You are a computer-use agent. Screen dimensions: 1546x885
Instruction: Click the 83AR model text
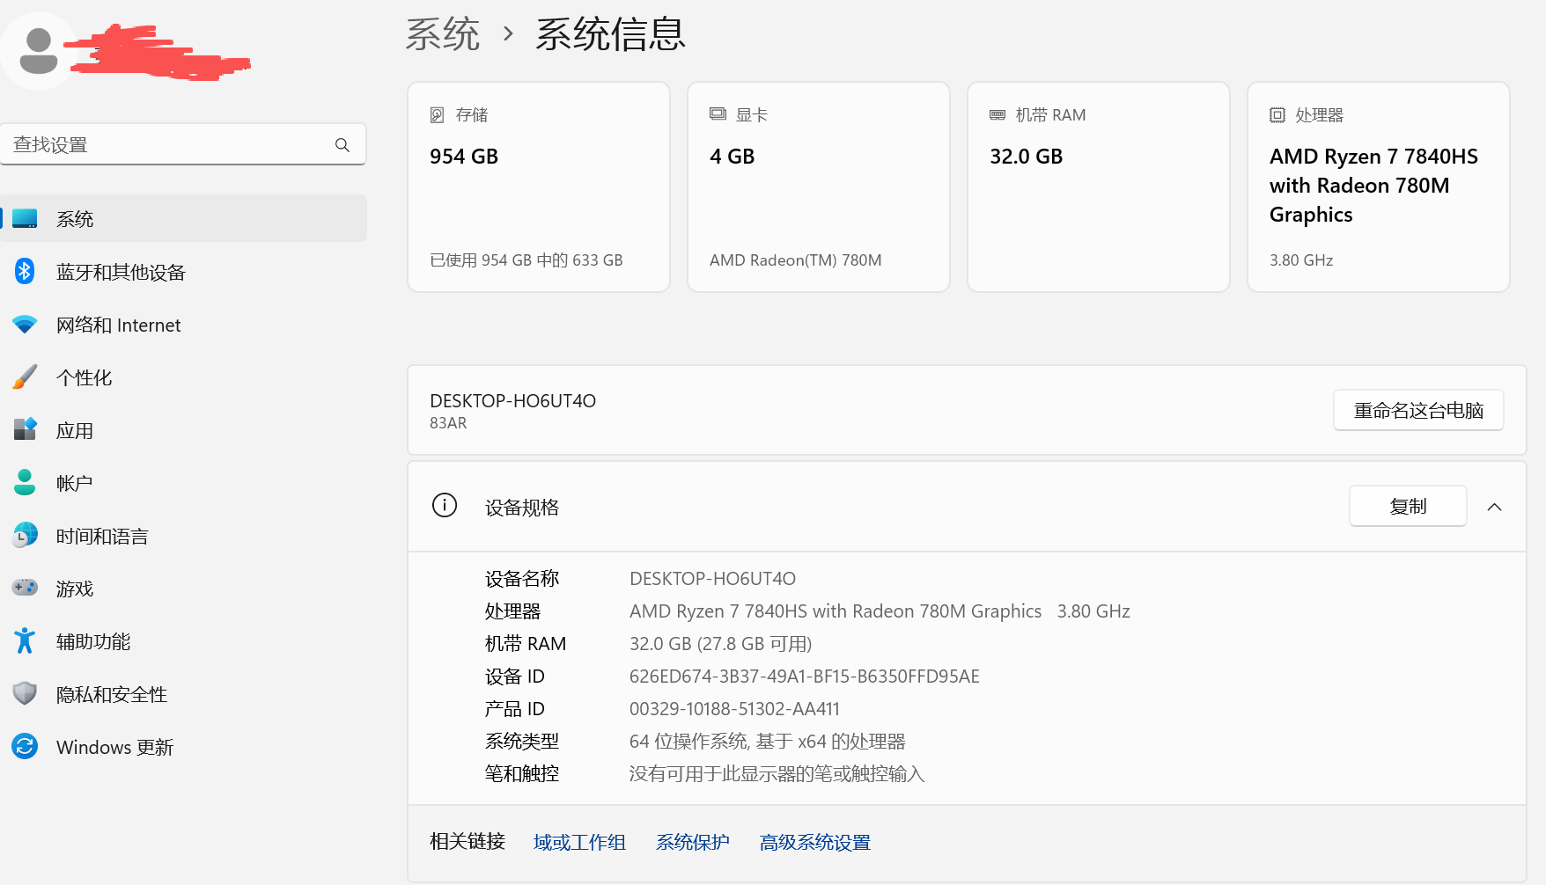(x=448, y=423)
